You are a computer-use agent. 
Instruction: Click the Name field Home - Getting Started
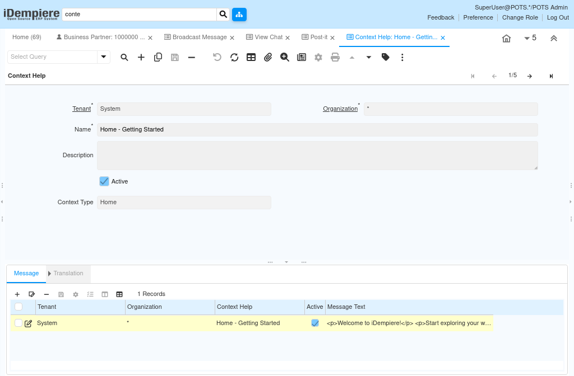point(317,129)
